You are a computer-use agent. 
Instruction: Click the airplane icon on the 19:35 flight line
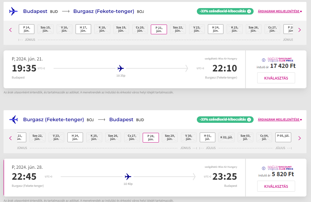[x=121, y=68]
